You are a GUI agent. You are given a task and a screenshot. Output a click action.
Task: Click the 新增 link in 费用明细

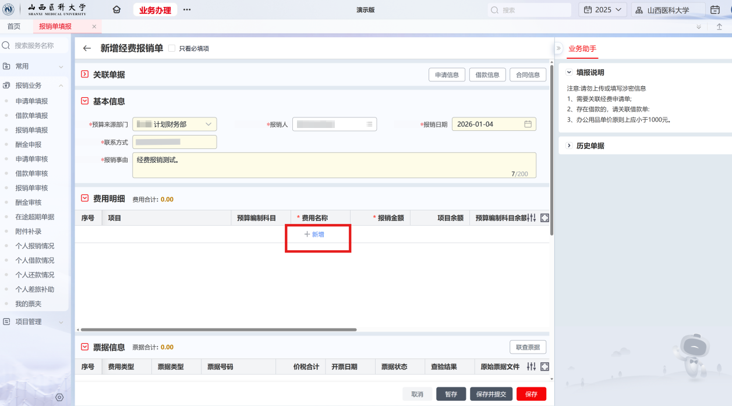pos(314,234)
